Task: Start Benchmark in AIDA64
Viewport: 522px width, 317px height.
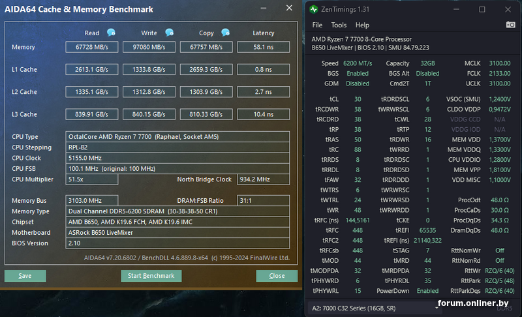Action: pyautogui.click(x=151, y=276)
